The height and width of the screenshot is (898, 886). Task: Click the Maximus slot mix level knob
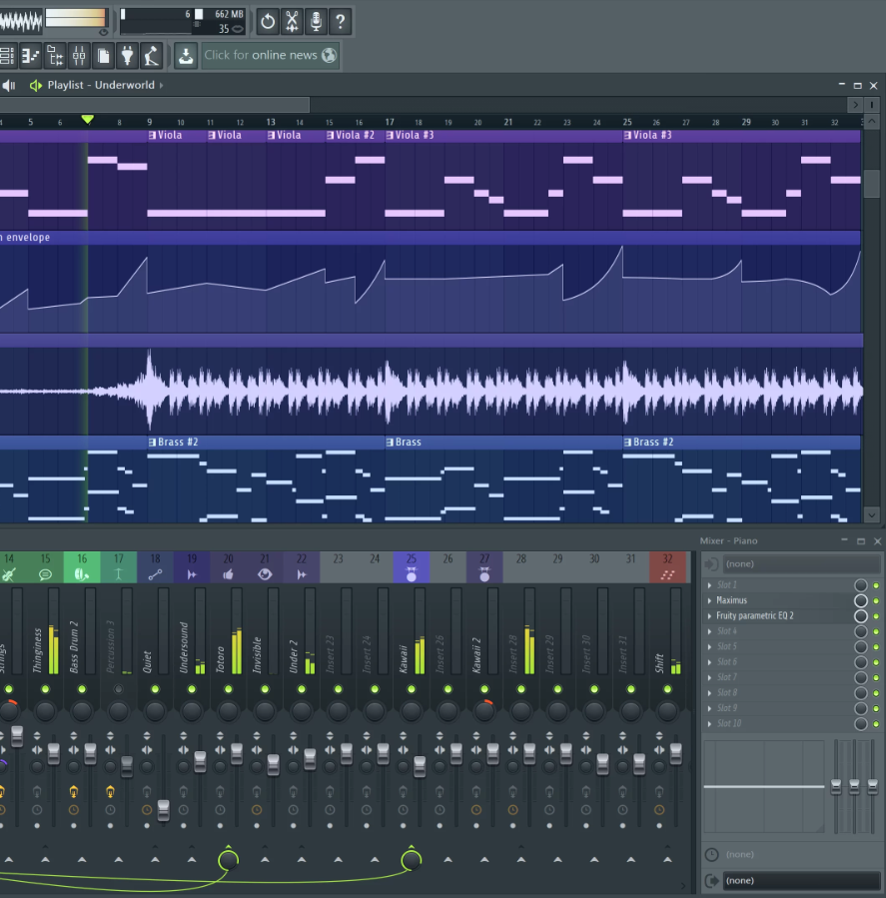click(861, 600)
